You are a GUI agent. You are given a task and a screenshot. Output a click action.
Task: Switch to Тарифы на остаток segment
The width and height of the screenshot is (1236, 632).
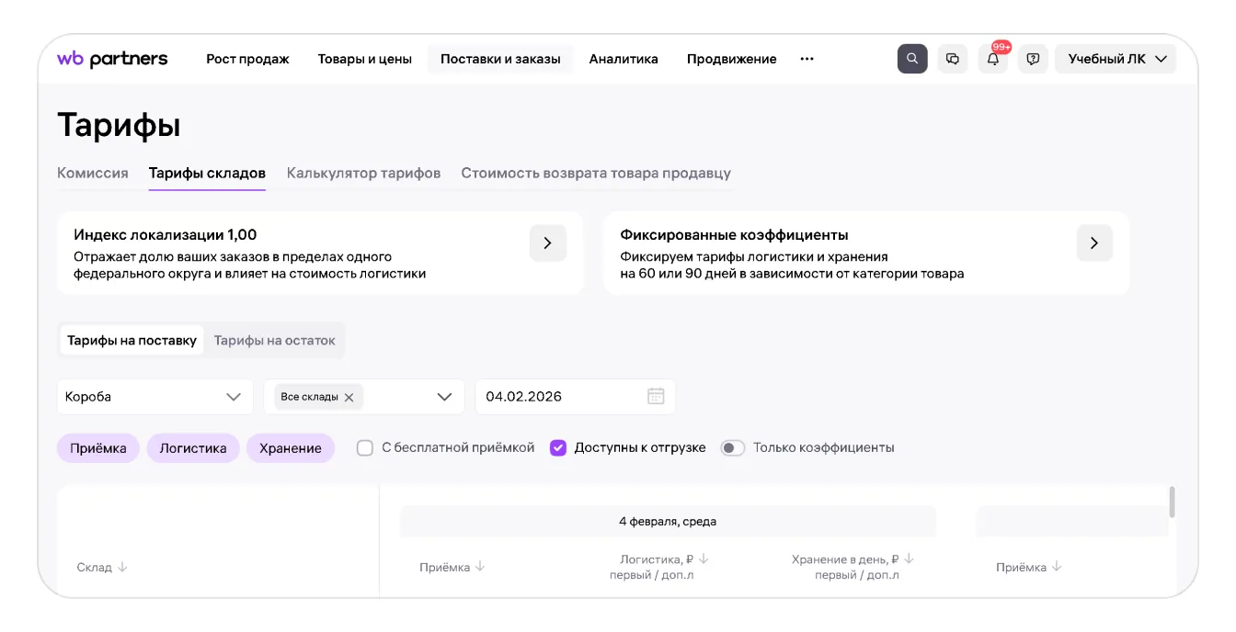(x=275, y=340)
